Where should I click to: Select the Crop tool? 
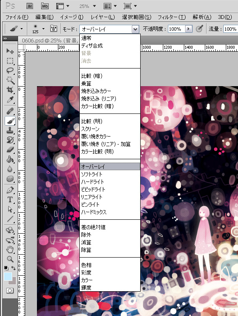[x=10, y=90]
